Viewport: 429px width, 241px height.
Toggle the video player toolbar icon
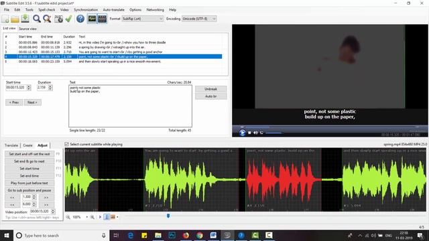pos(102,19)
